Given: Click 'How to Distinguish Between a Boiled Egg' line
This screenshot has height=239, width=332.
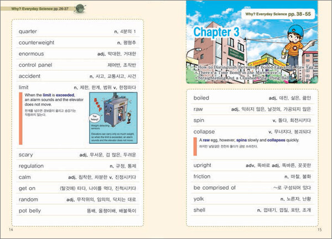Looking at the screenshot, I should (256, 67).
